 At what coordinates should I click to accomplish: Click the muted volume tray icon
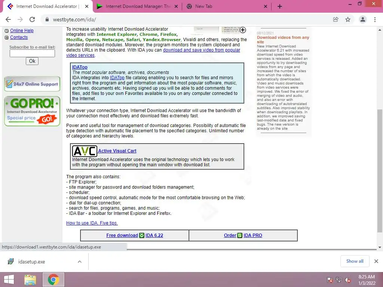348,280
